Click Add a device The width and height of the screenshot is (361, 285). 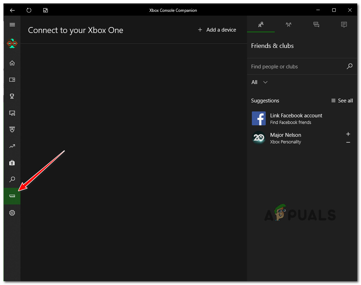217,30
